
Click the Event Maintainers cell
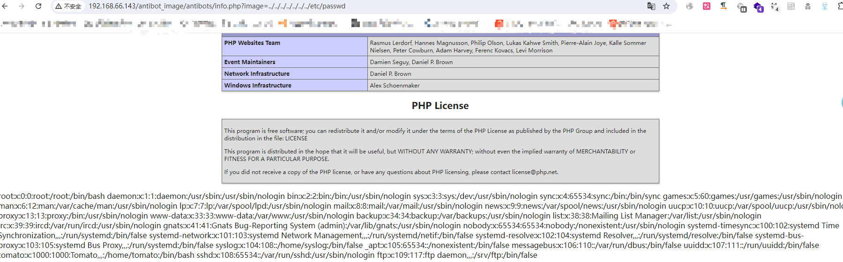coord(295,62)
